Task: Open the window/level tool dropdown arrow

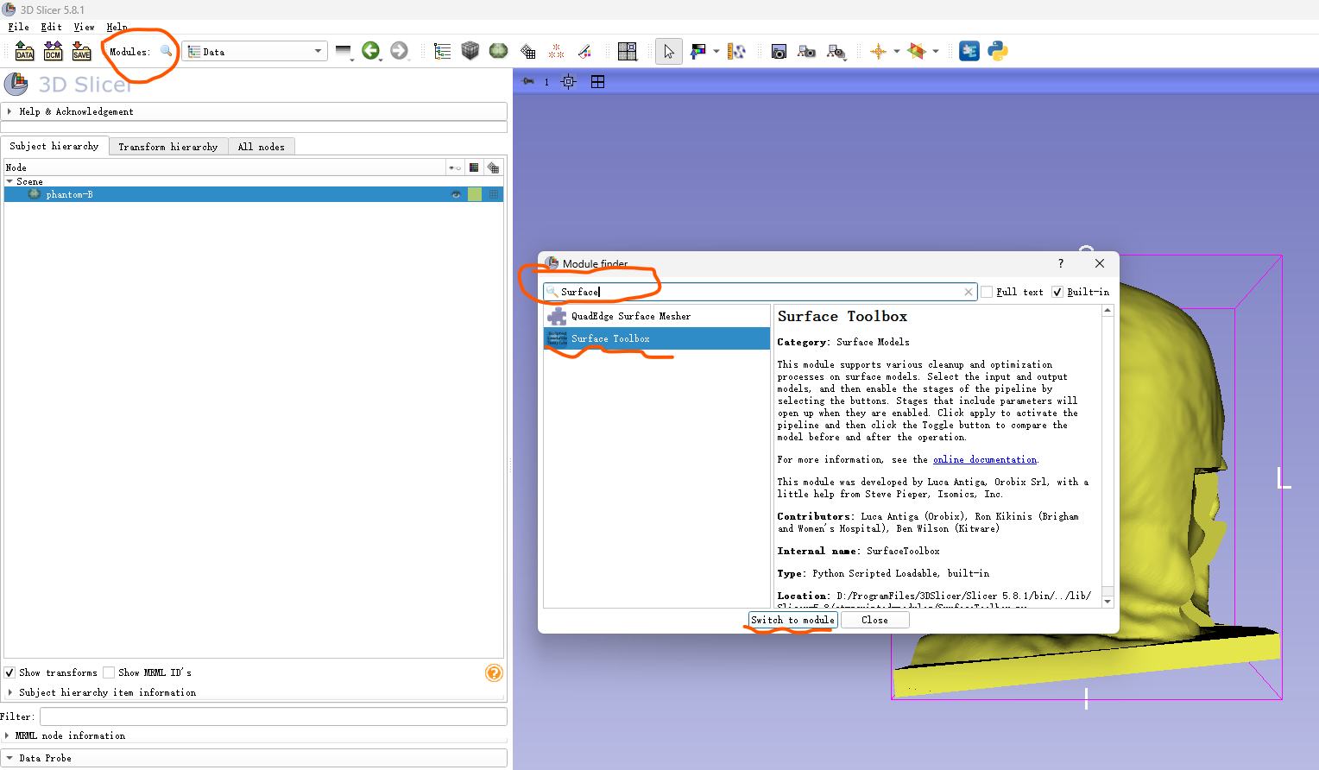Action: click(x=716, y=52)
